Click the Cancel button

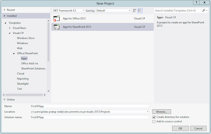[x=198, y=128]
